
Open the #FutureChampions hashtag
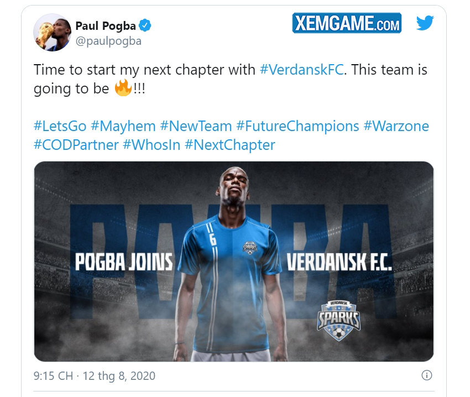pos(297,126)
